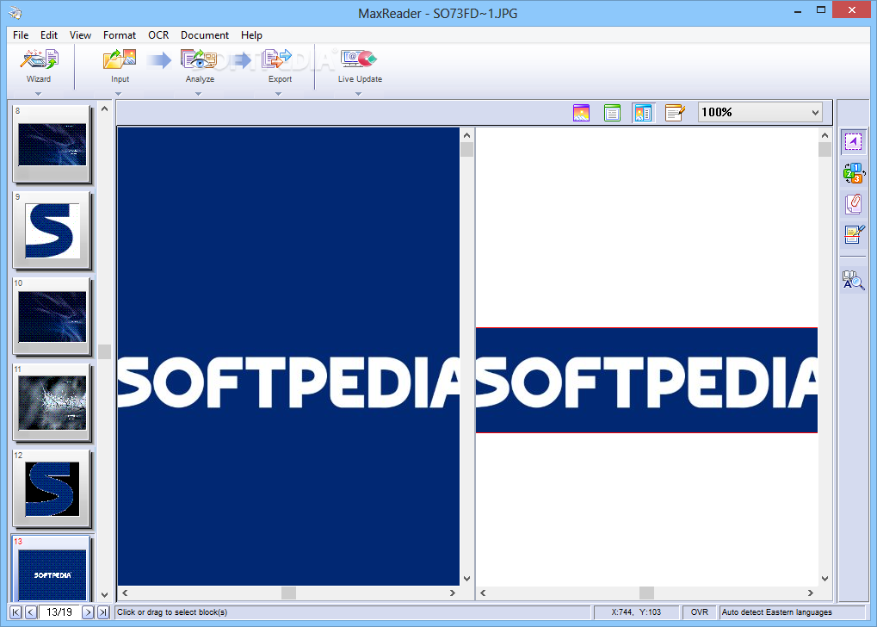Click image pane horizontal scroll left arrow

pos(126,593)
